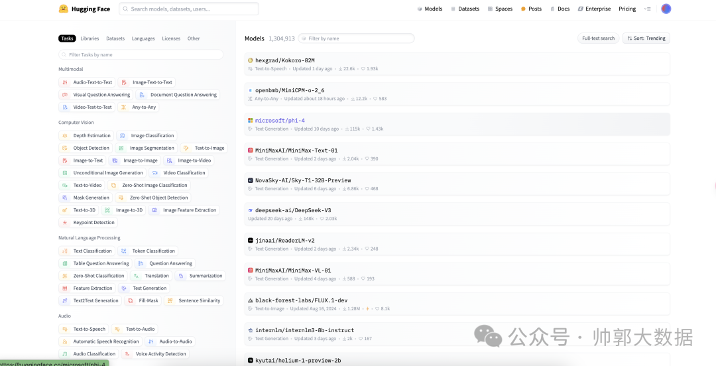Open the openbmb/MiniCPM-o-2_6 model
The image size is (716, 366).
pyautogui.click(x=457, y=94)
